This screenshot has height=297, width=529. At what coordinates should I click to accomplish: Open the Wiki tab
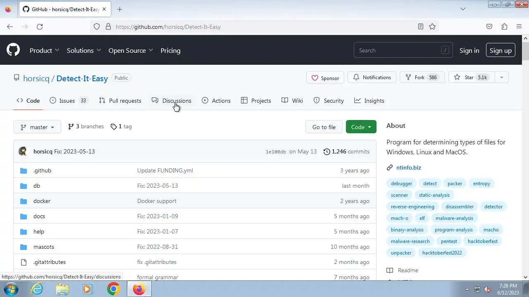pos(292,101)
